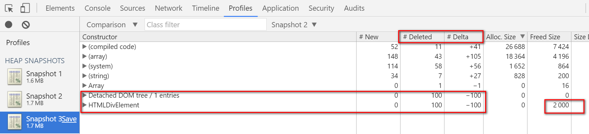Open the Snapshot 2 base snapshot dropdown

pos(294,25)
